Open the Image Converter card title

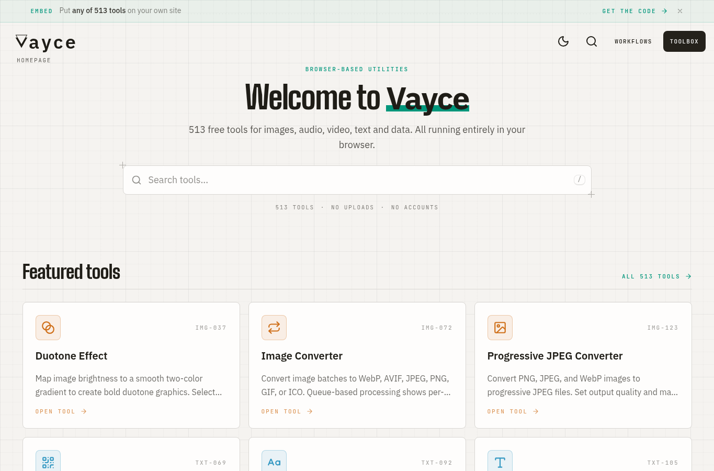click(302, 356)
